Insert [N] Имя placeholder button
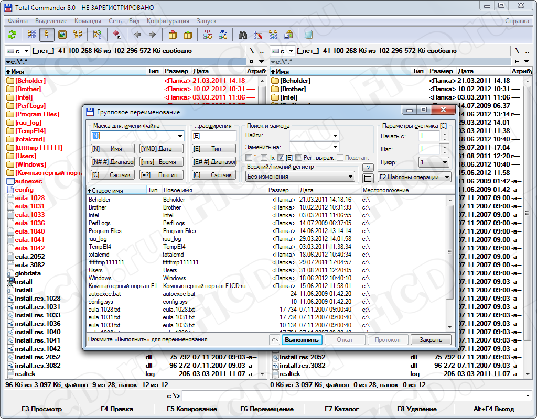Screen dimensions: 537x419 pos(113,149)
